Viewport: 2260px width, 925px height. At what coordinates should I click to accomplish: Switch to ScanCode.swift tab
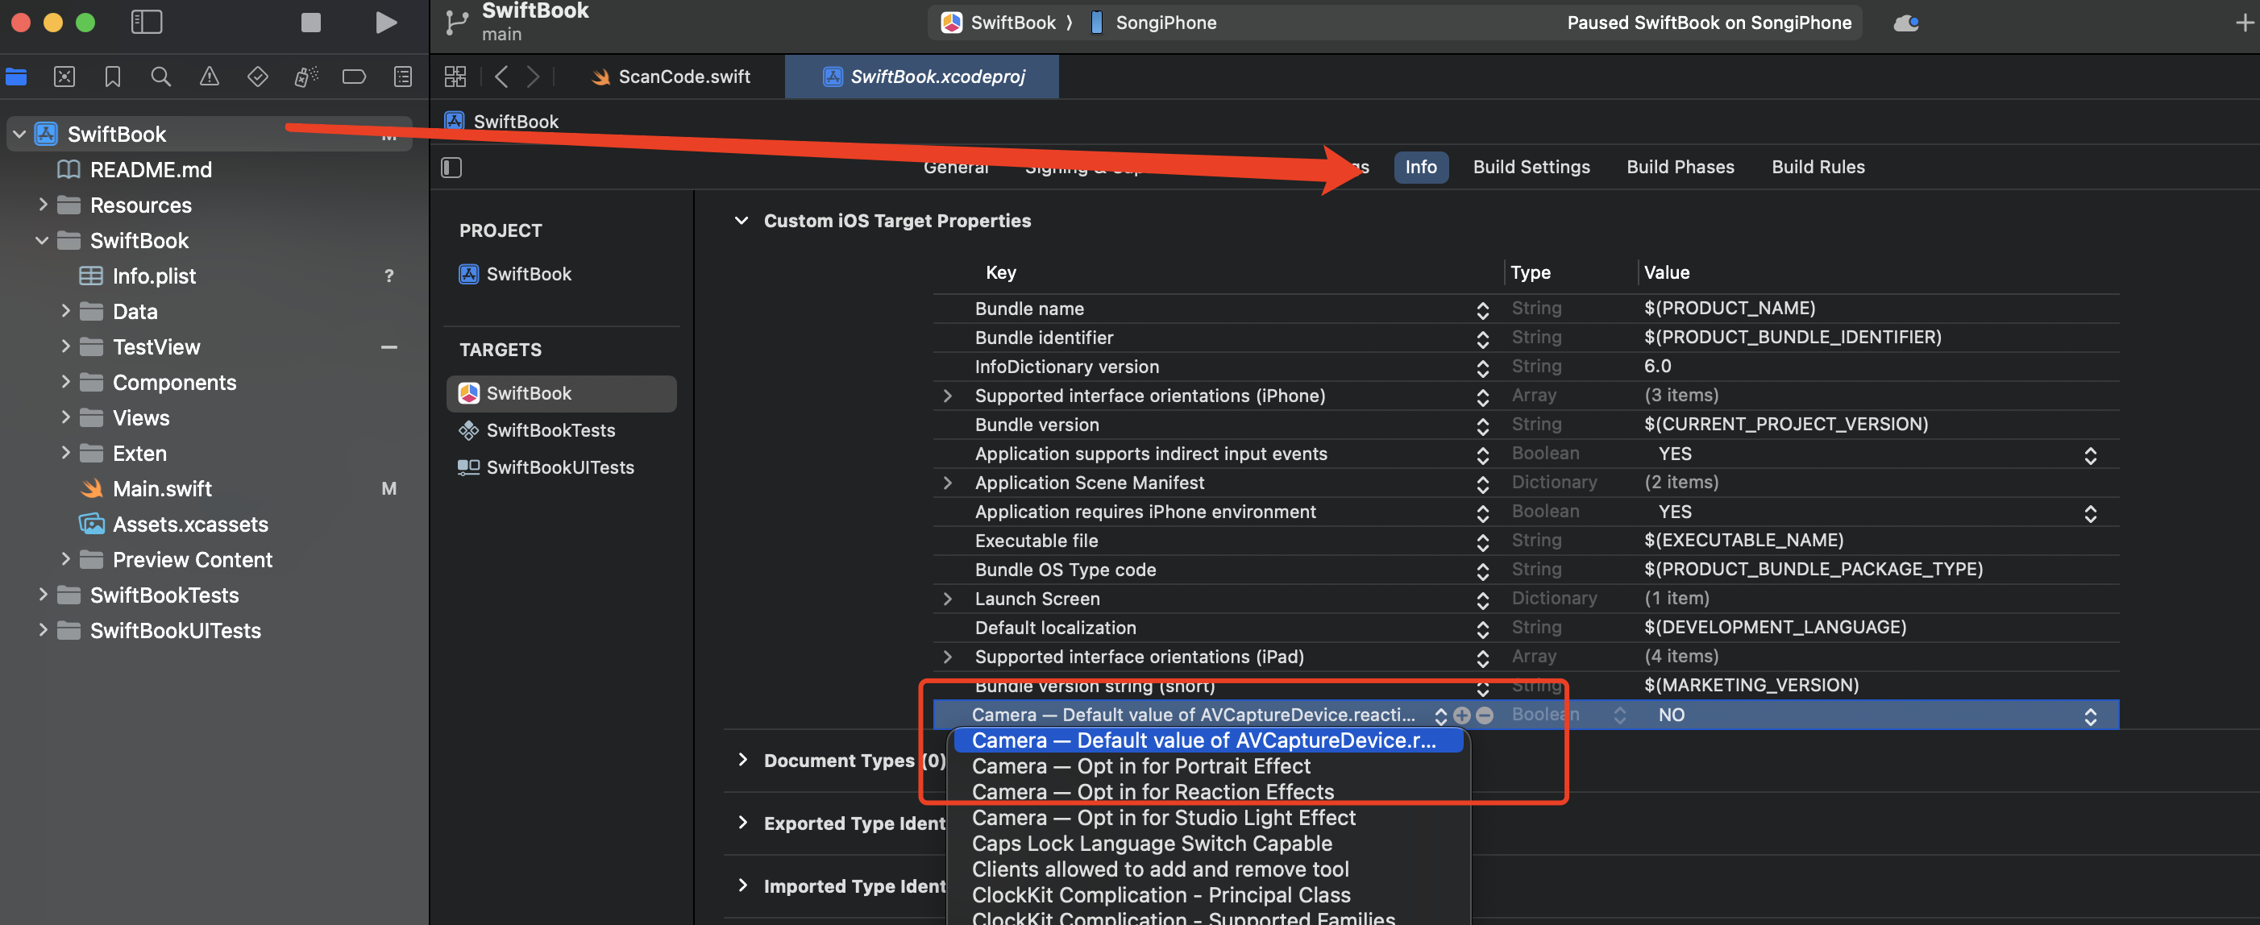tap(671, 77)
